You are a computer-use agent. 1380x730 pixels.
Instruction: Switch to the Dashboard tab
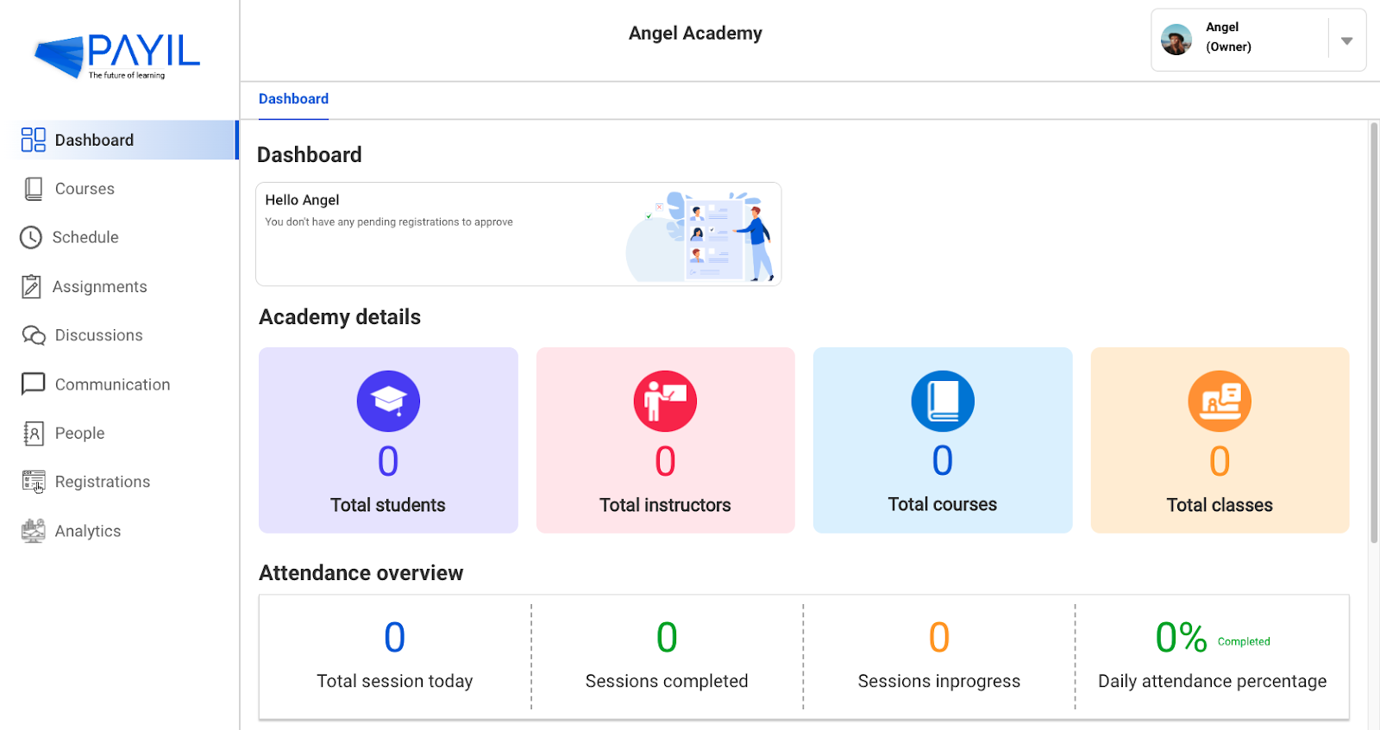coord(293,99)
